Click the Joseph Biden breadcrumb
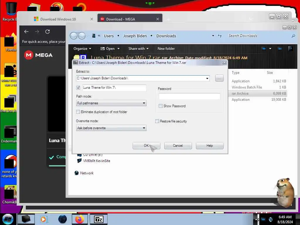 coord(135,36)
